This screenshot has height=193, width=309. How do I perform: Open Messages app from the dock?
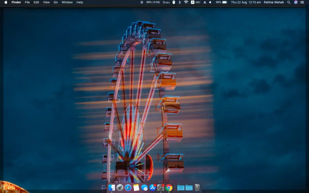click(144, 188)
